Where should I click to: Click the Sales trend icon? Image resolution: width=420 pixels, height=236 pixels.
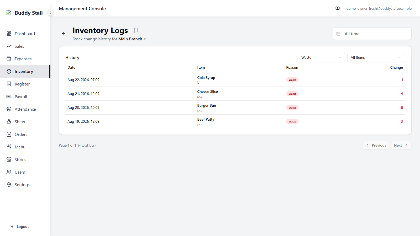click(x=9, y=46)
